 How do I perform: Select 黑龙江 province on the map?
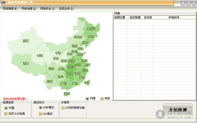tap(91, 28)
